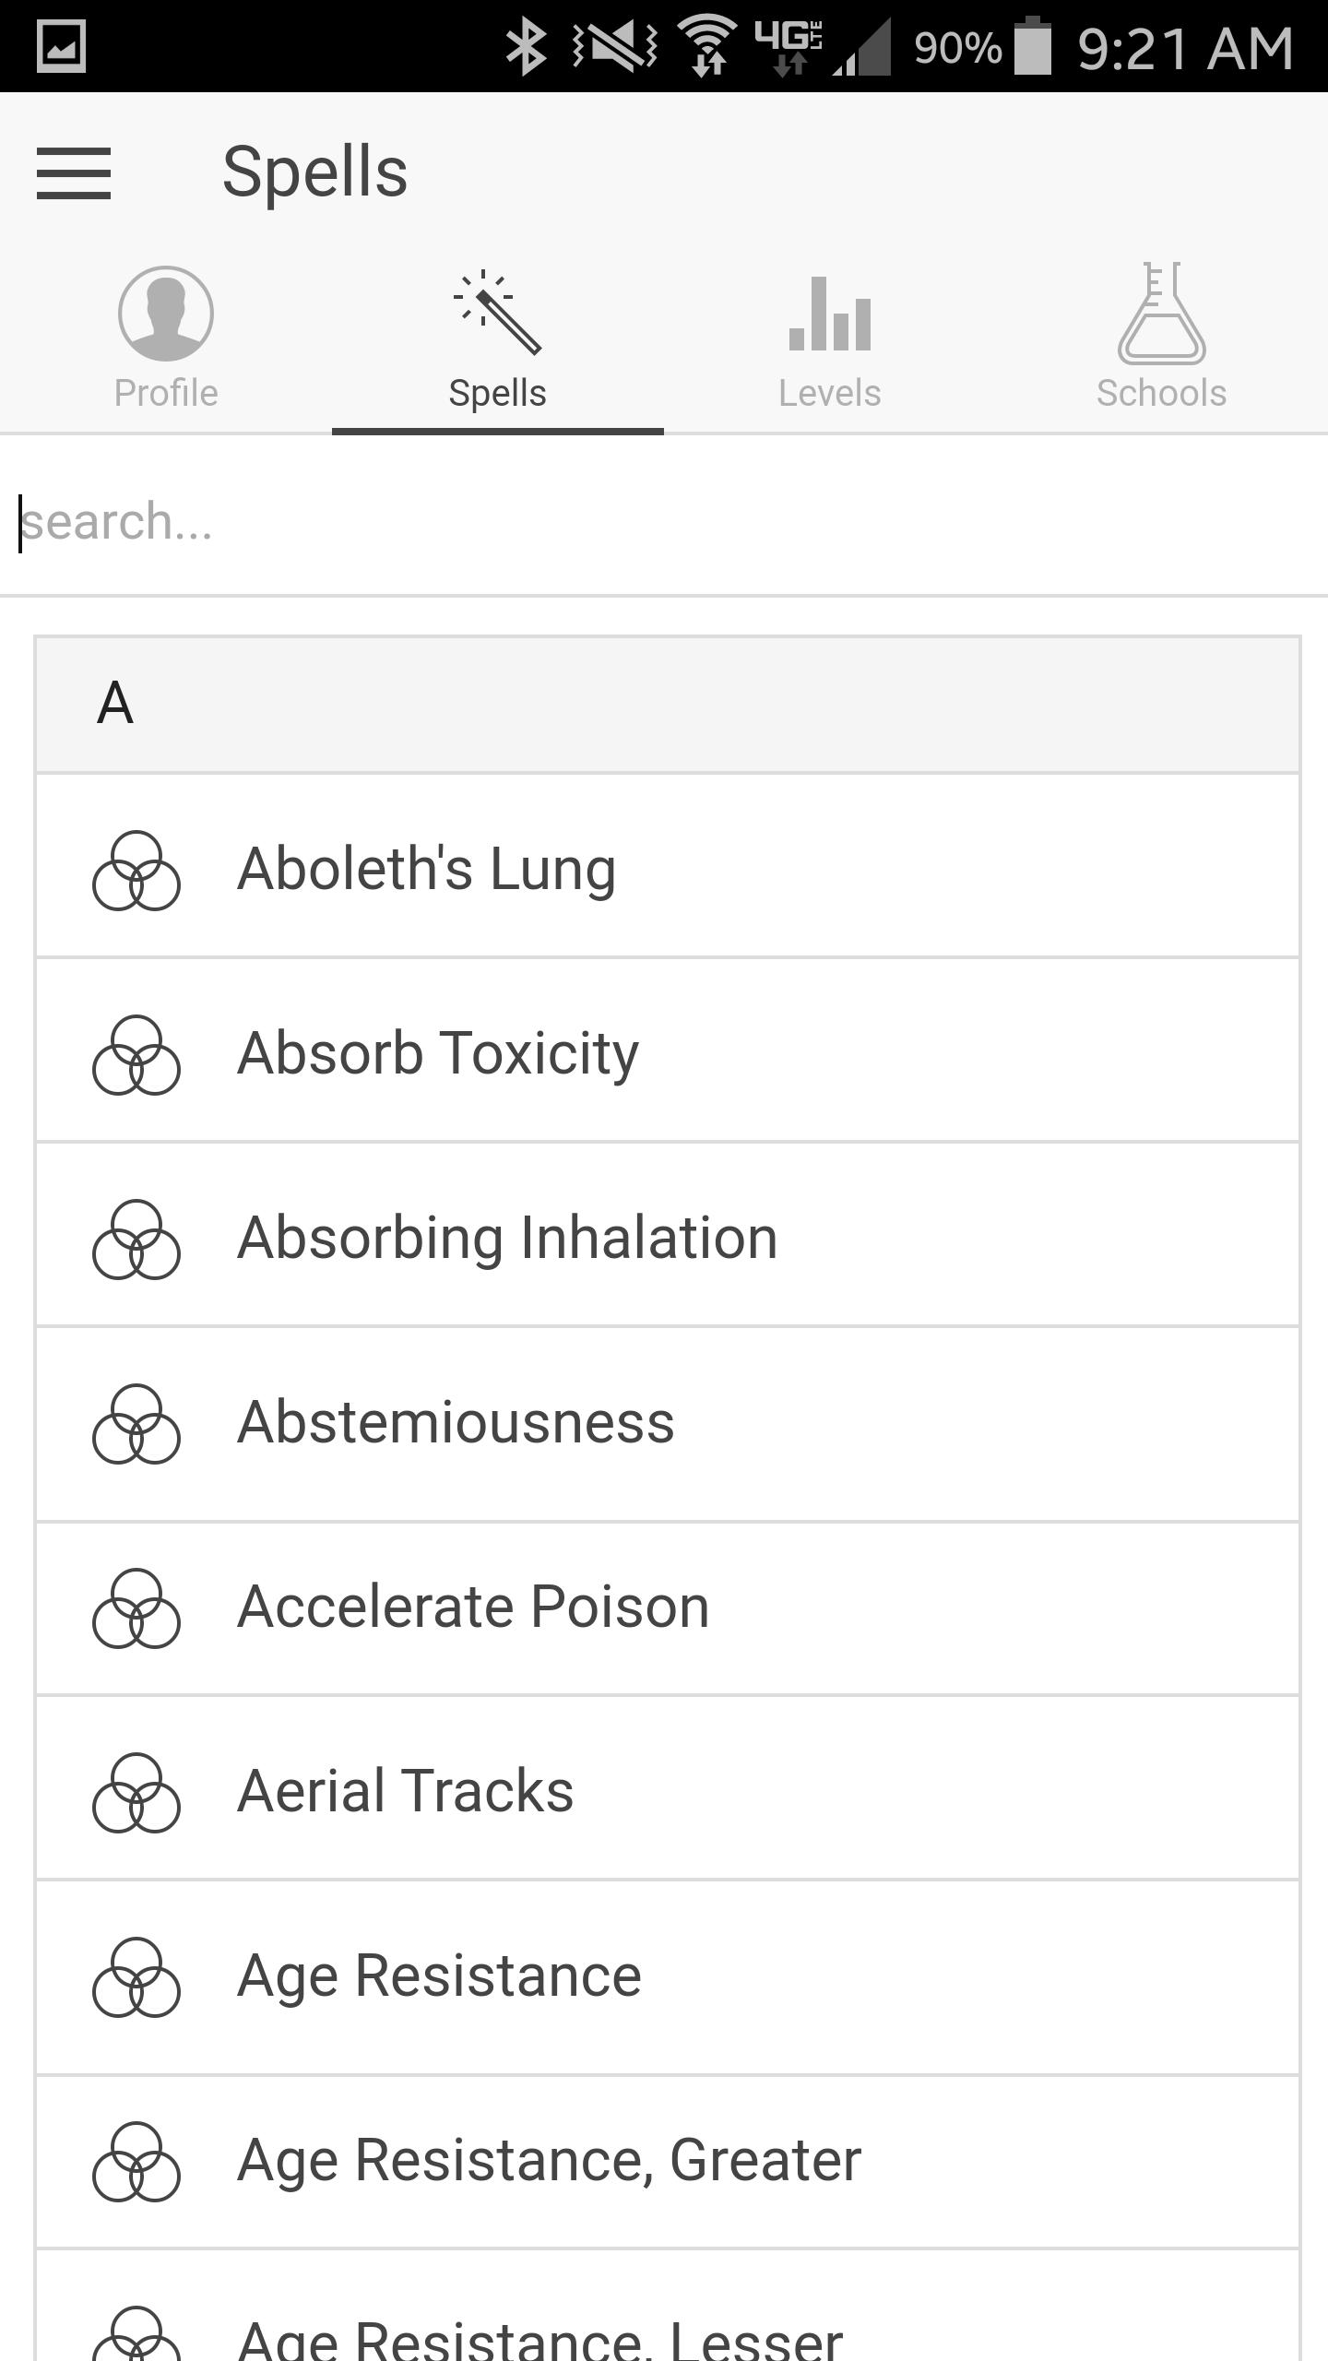Switch to the Levels tab label
This screenshot has height=2361, width=1328.
830,394
